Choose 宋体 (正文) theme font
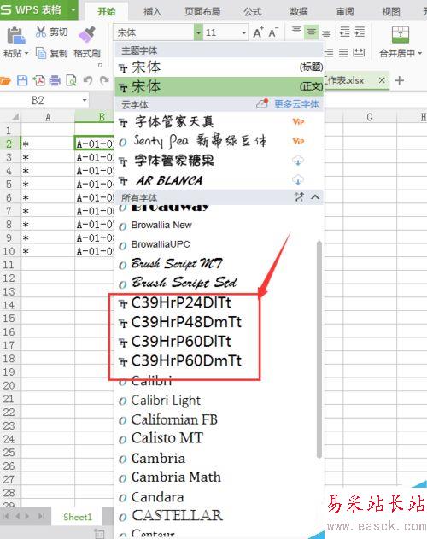Viewport: 427px width, 539px height. tap(219, 86)
